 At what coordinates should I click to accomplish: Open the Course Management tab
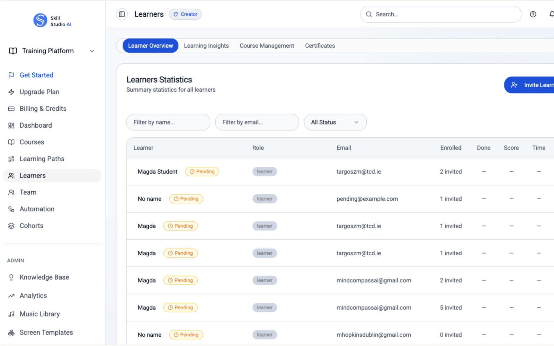267,46
